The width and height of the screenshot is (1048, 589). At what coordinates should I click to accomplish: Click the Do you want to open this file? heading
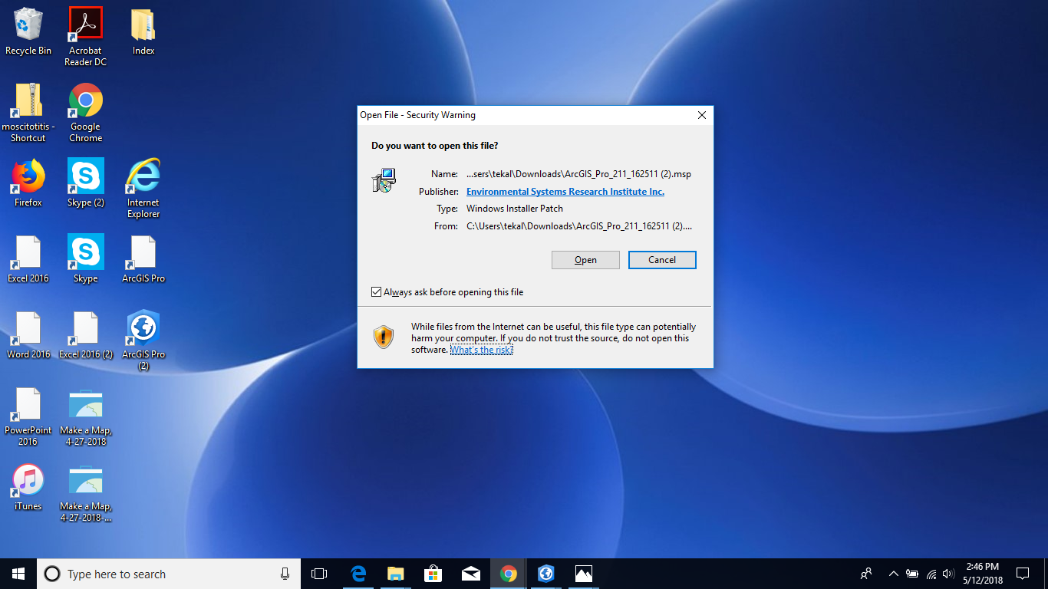pos(435,145)
